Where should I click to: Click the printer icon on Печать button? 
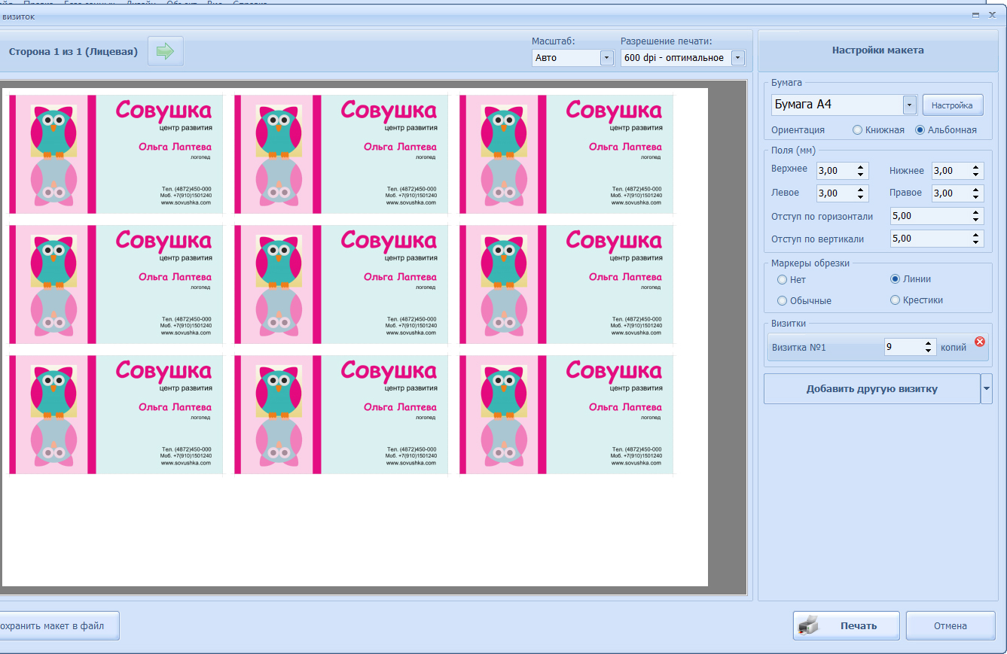tap(808, 625)
